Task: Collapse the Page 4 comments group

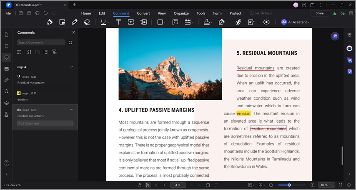Action: (x=72, y=67)
